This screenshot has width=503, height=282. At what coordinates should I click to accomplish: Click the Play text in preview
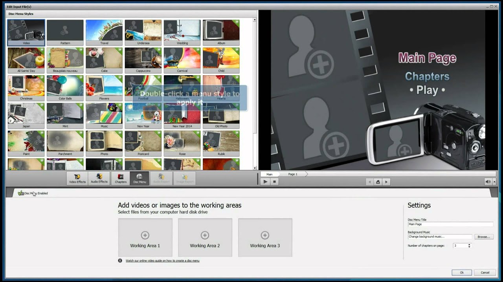pos(427,90)
